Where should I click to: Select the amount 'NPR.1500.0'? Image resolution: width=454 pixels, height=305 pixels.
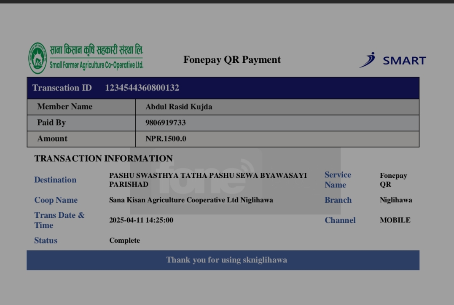pyautogui.click(x=166, y=139)
